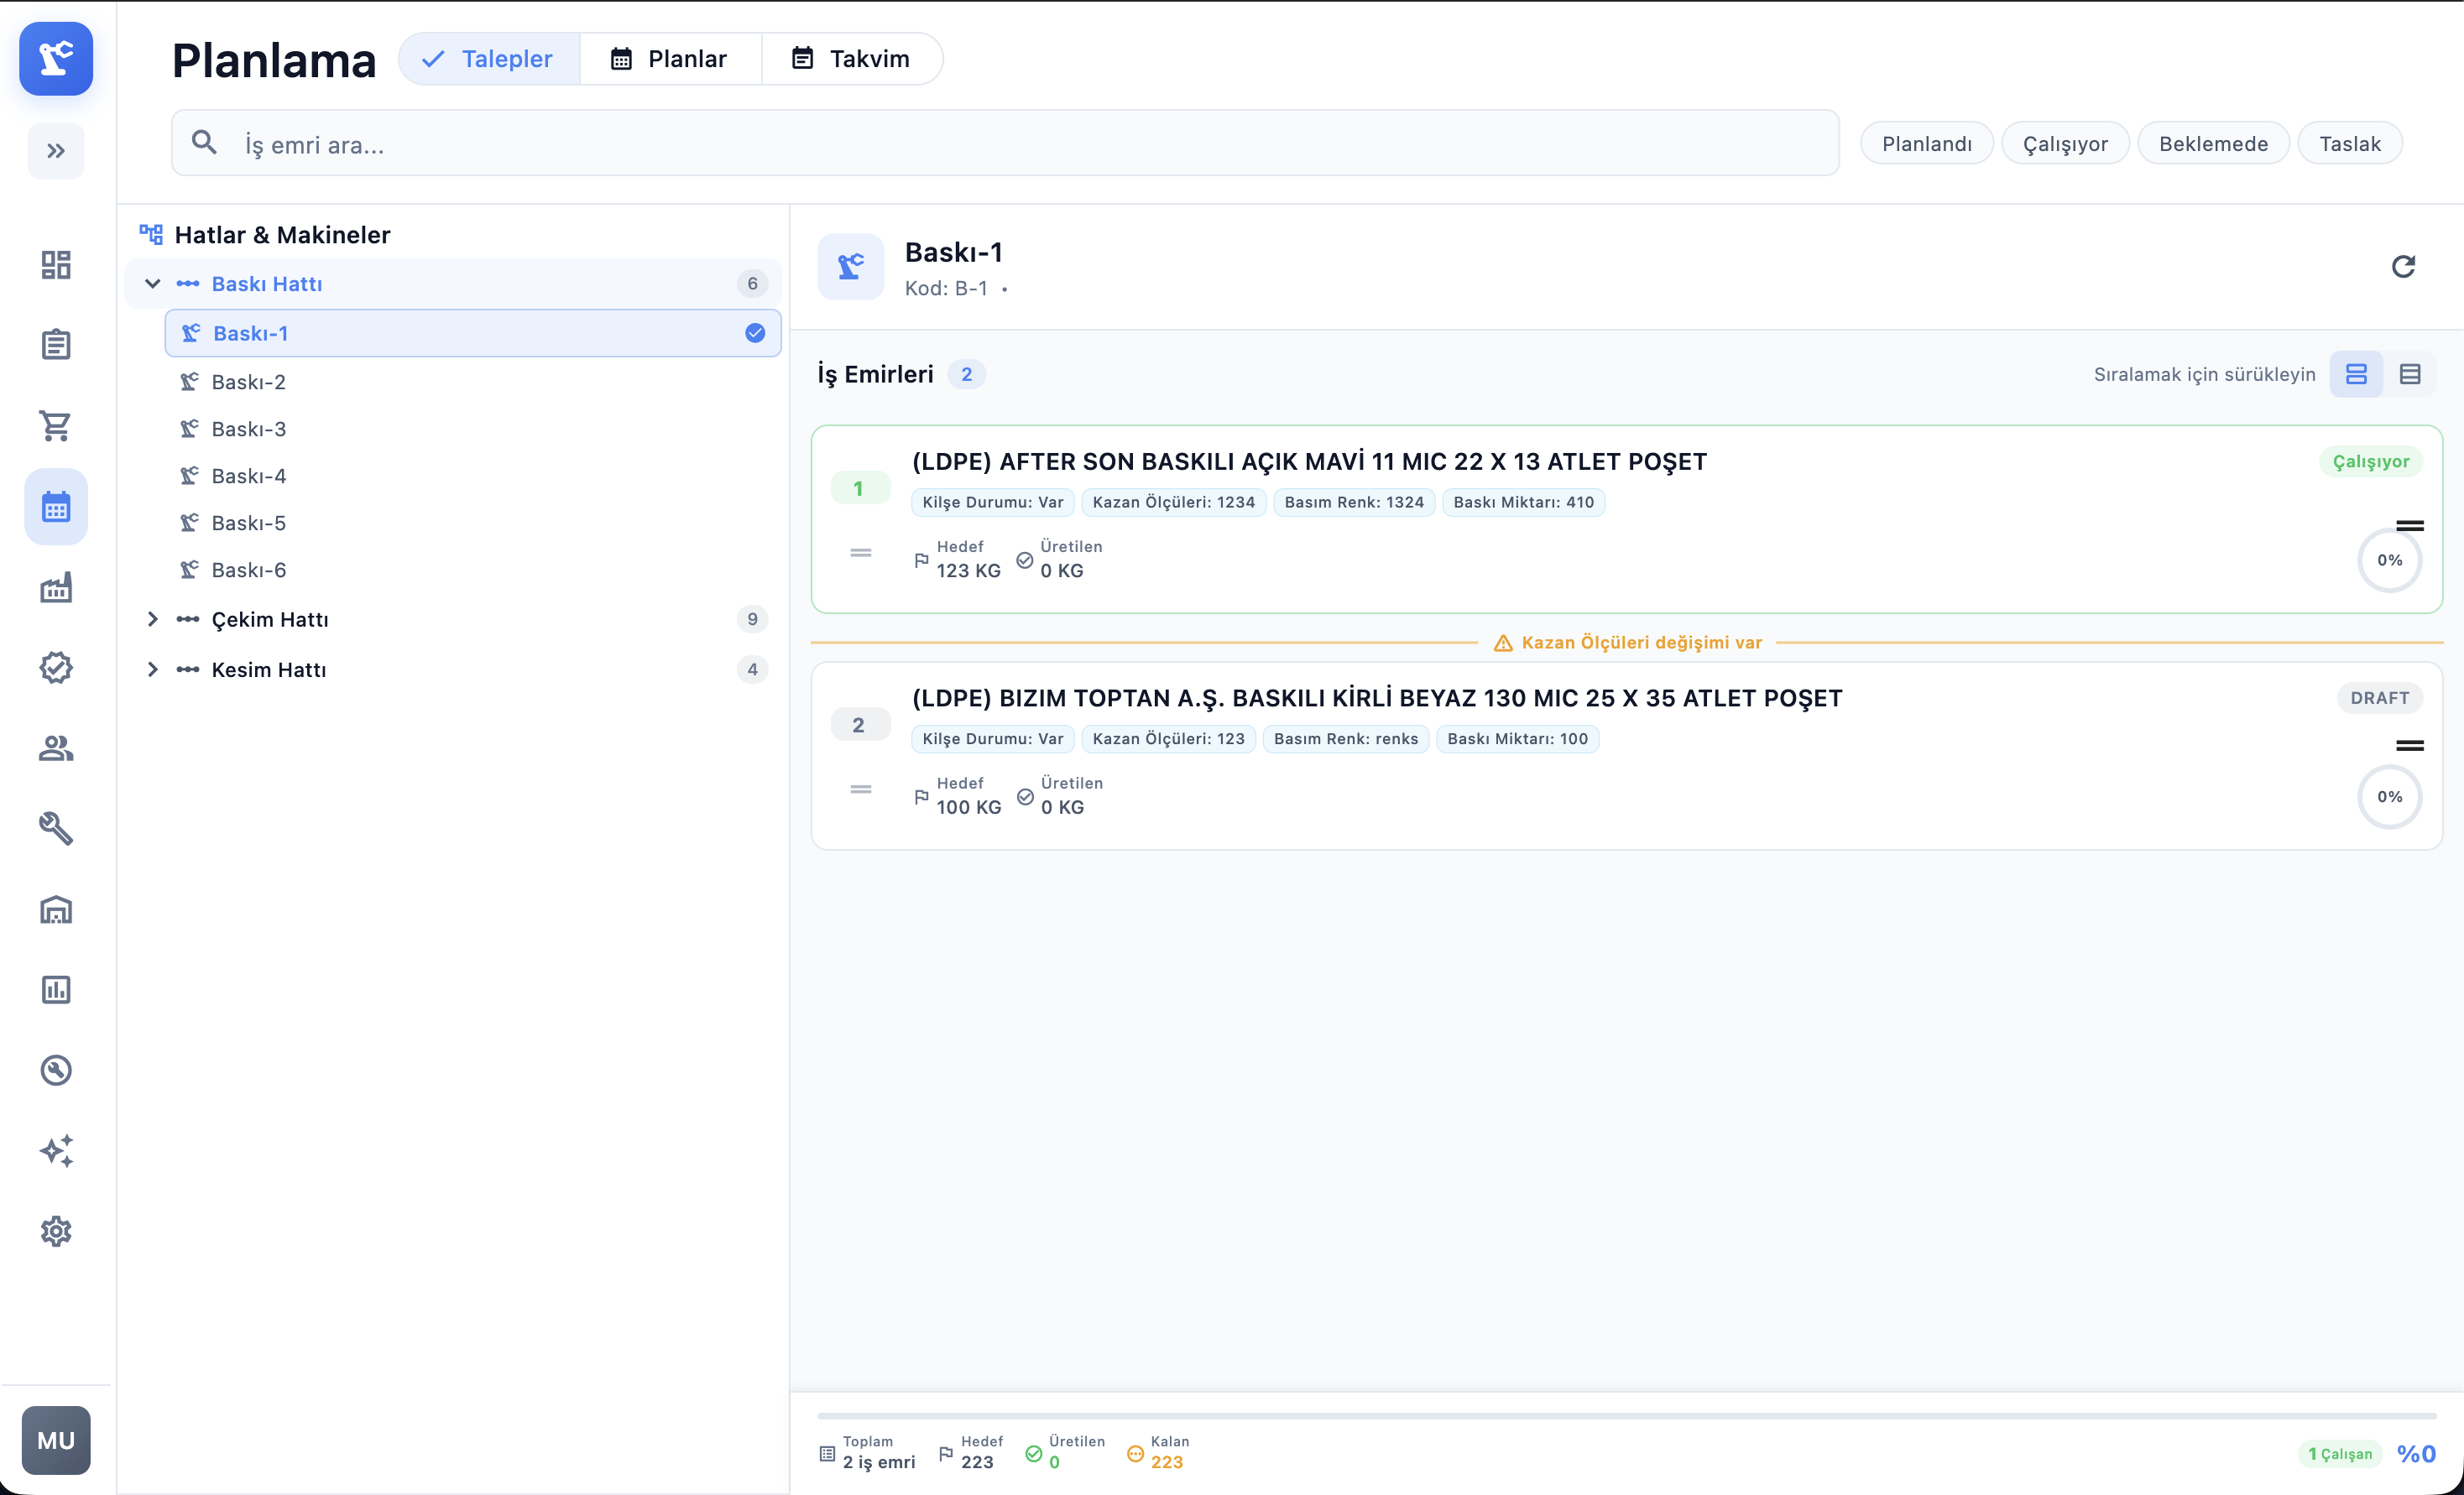Switch to card list view toggle
Image resolution: width=2464 pixels, height=1495 pixels.
pyautogui.click(x=2356, y=375)
